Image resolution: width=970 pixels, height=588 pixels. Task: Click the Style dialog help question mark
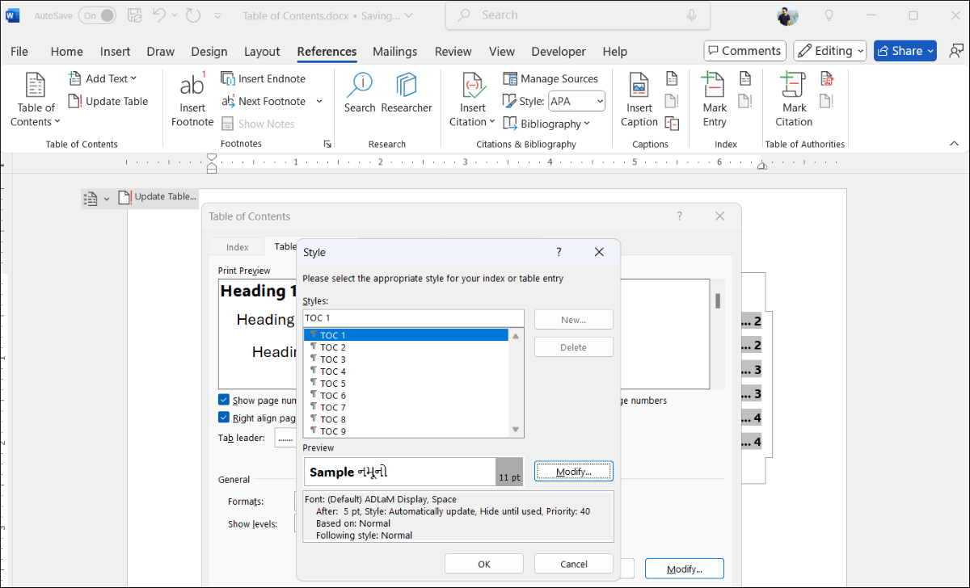point(559,252)
